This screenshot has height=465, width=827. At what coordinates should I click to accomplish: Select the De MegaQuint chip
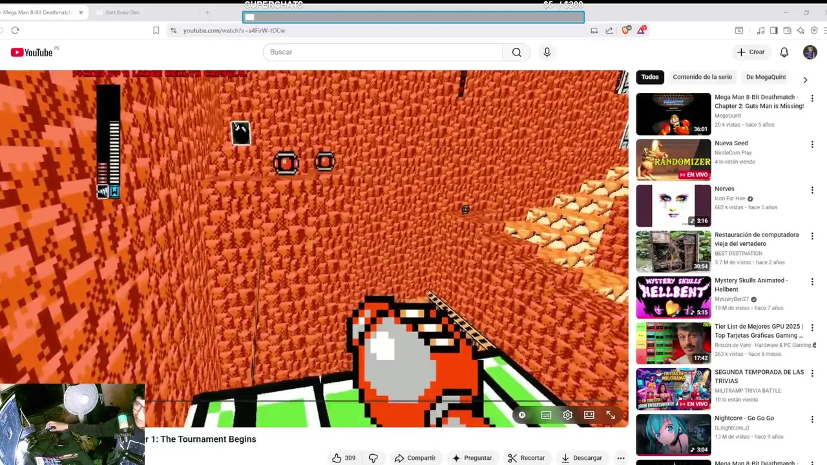tap(766, 77)
